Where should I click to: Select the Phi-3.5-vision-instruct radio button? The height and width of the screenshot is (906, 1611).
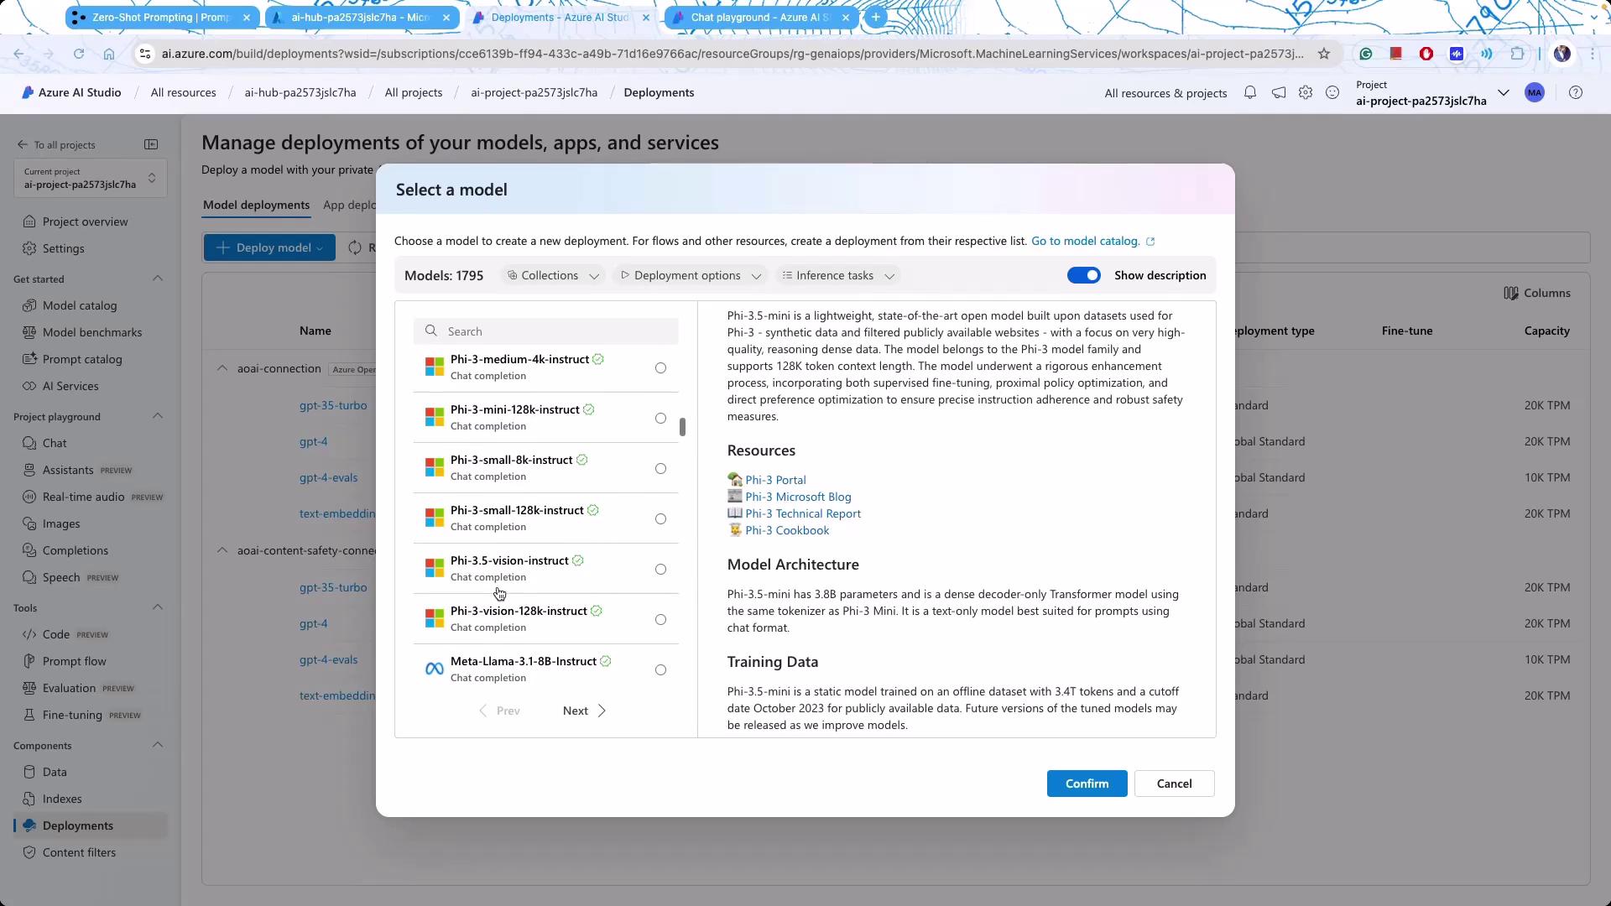(660, 570)
